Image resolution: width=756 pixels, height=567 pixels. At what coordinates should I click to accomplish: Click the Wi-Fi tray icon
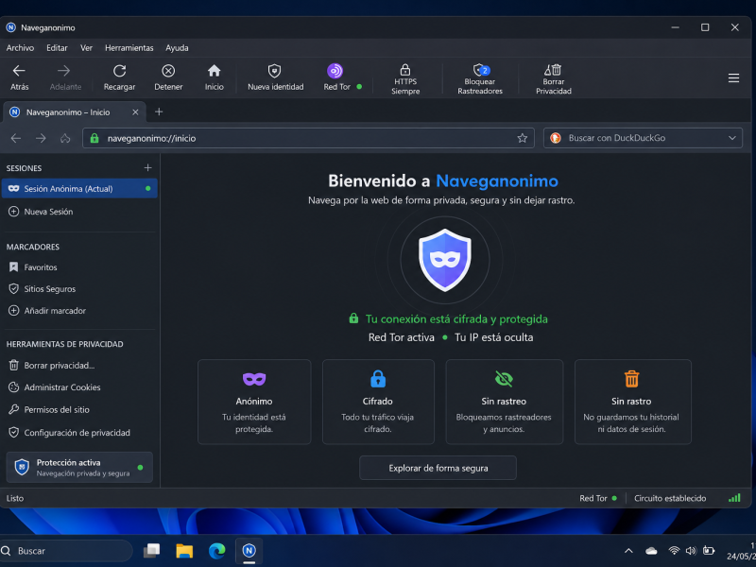(674, 551)
